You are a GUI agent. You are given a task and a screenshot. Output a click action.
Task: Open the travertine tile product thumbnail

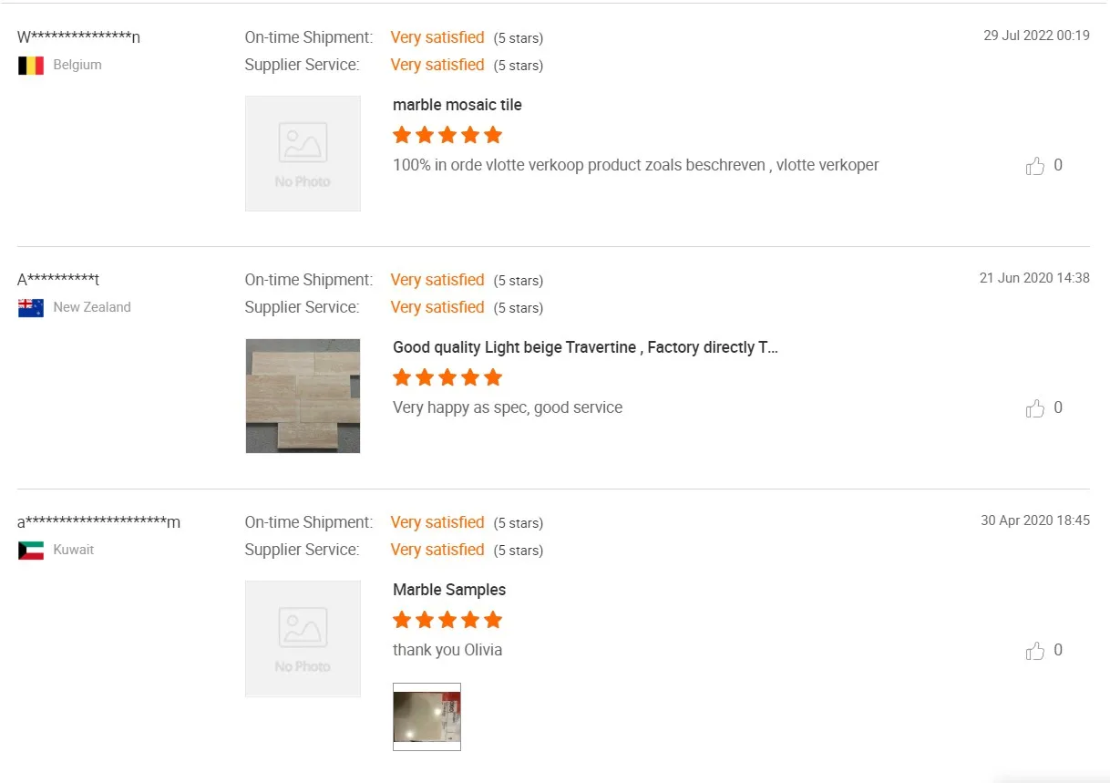coord(303,396)
